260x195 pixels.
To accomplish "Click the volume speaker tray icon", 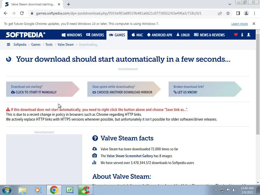I will coord(234,190).
